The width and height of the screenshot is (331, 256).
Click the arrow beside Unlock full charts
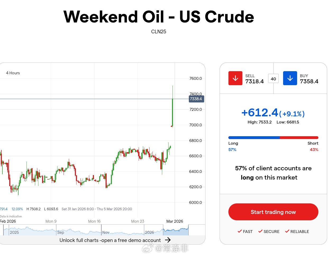point(168,240)
